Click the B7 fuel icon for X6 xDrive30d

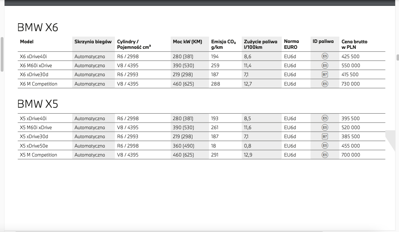[325, 74]
